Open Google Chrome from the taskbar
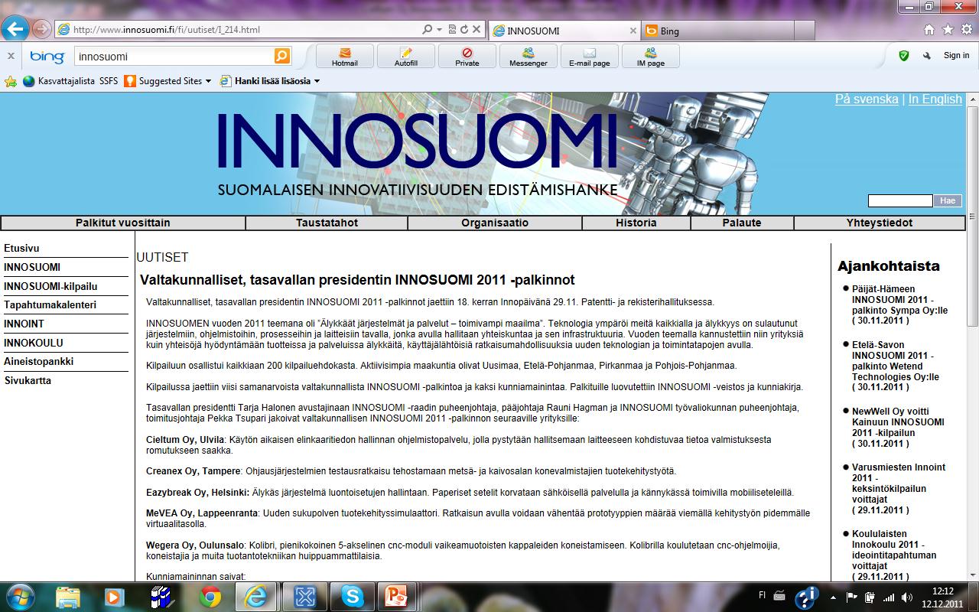The width and height of the screenshot is (979, 612). click(210, 597)
